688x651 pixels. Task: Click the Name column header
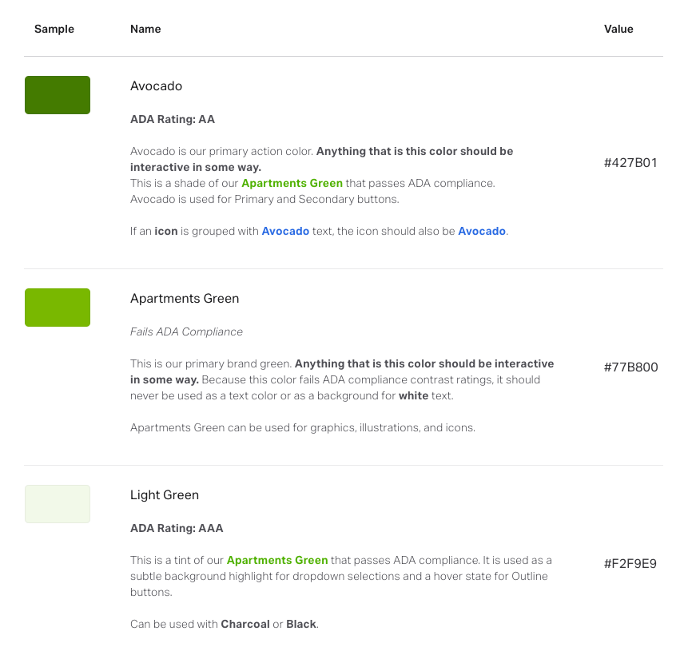[x=145, y=29]
